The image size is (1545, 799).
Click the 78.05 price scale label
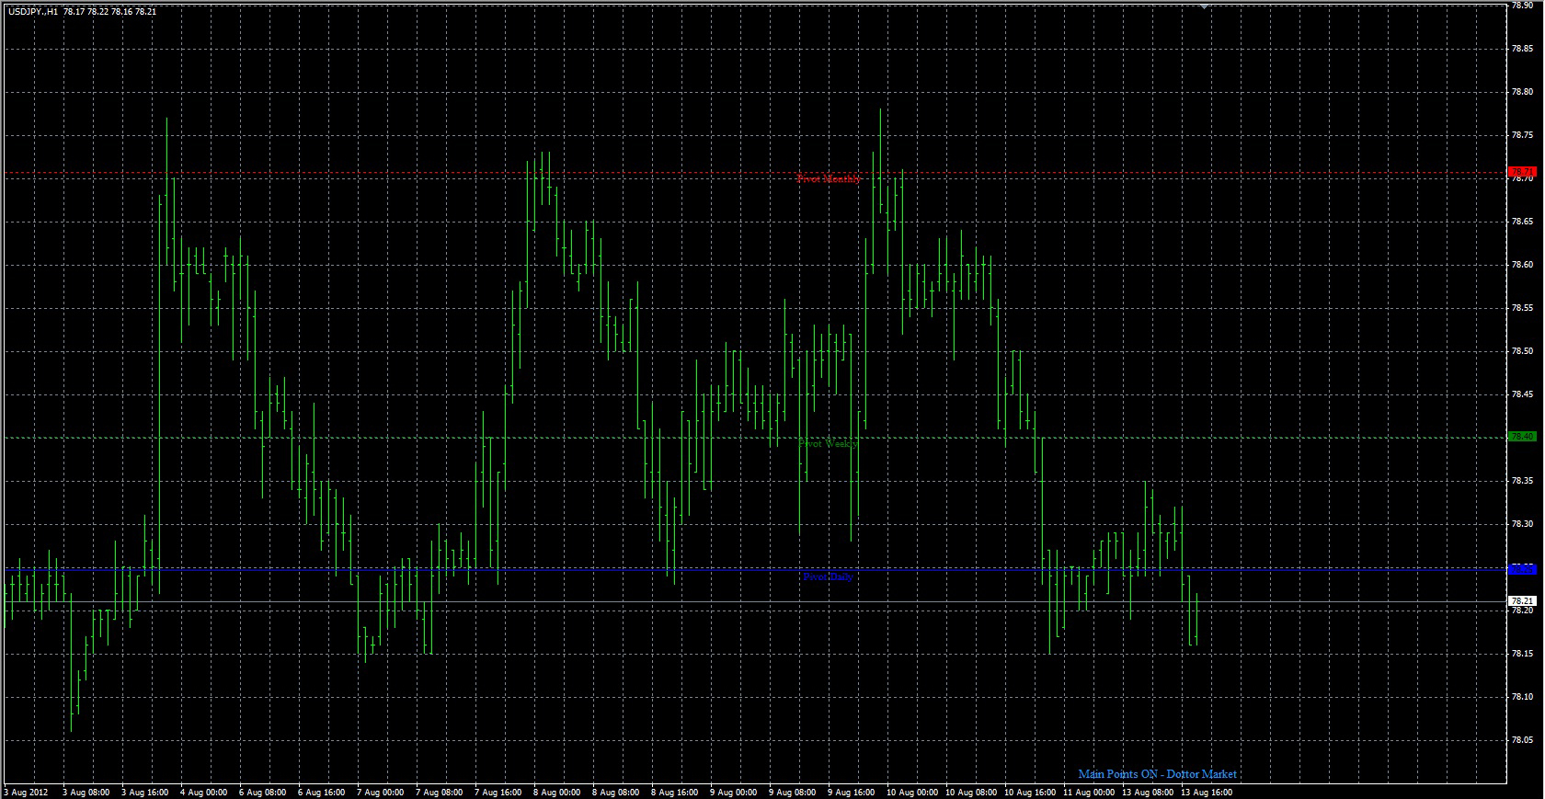[1522, 740]
